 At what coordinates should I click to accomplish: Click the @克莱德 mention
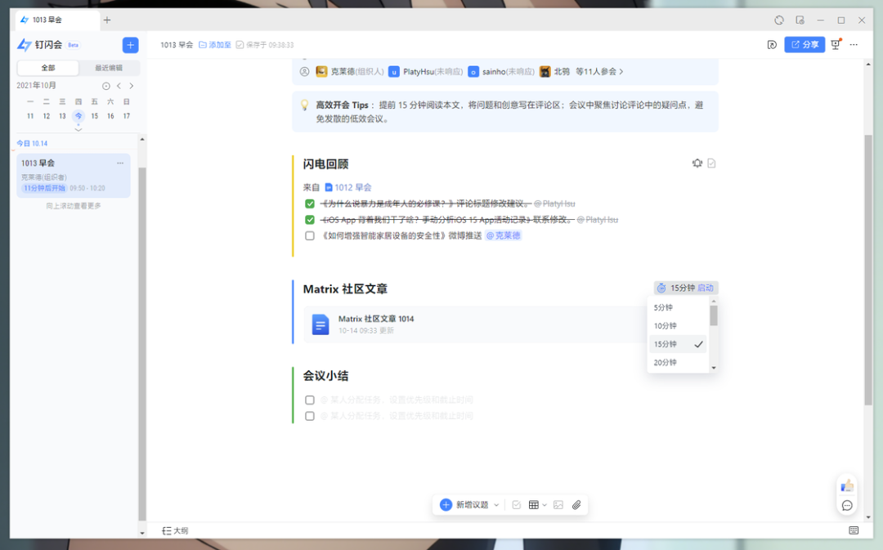point(504,236)
